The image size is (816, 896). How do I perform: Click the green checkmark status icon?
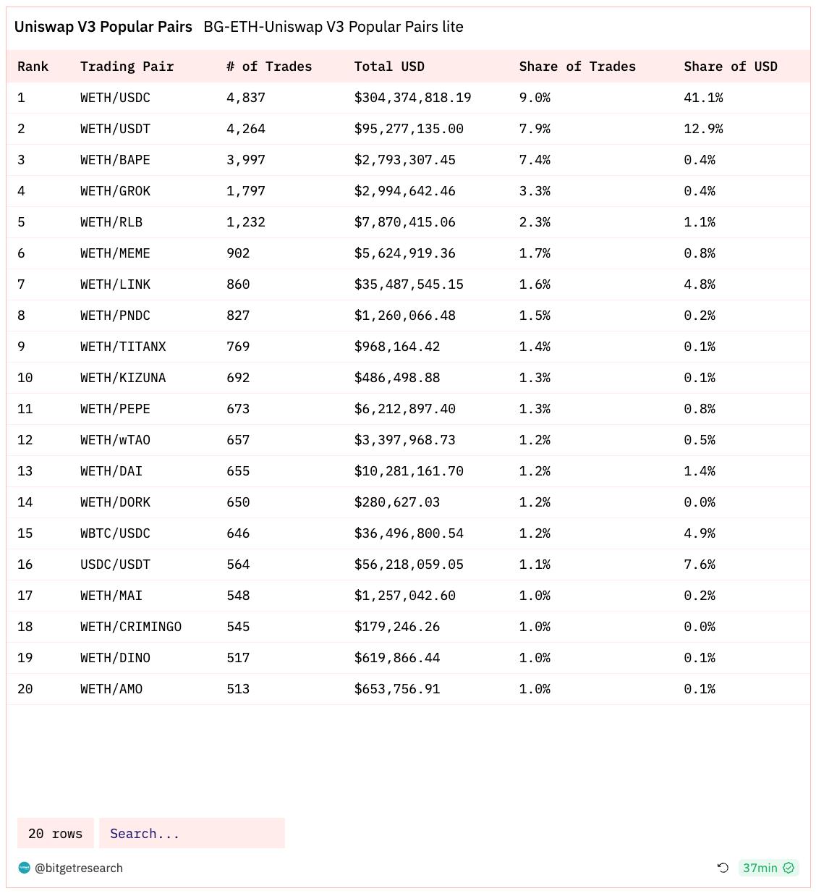[789, 868]
